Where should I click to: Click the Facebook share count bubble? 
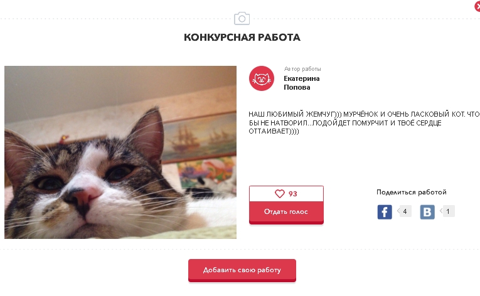click(405, 211)
